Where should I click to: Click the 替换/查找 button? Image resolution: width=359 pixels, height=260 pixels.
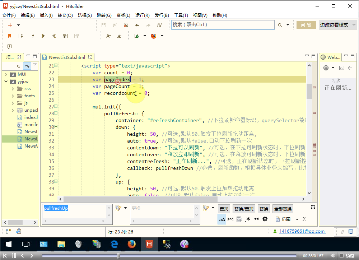(244, 209)
